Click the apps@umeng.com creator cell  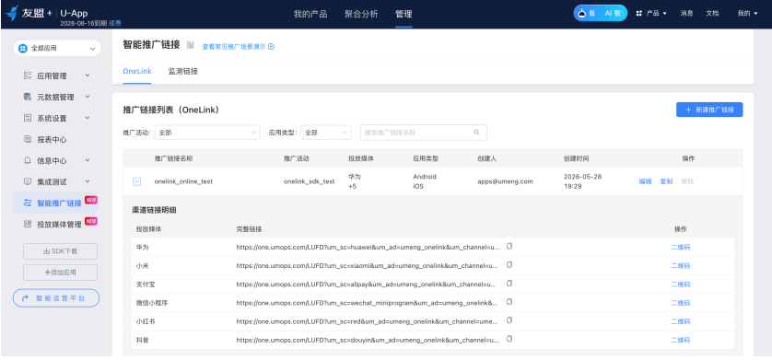(x=505, y=181)
